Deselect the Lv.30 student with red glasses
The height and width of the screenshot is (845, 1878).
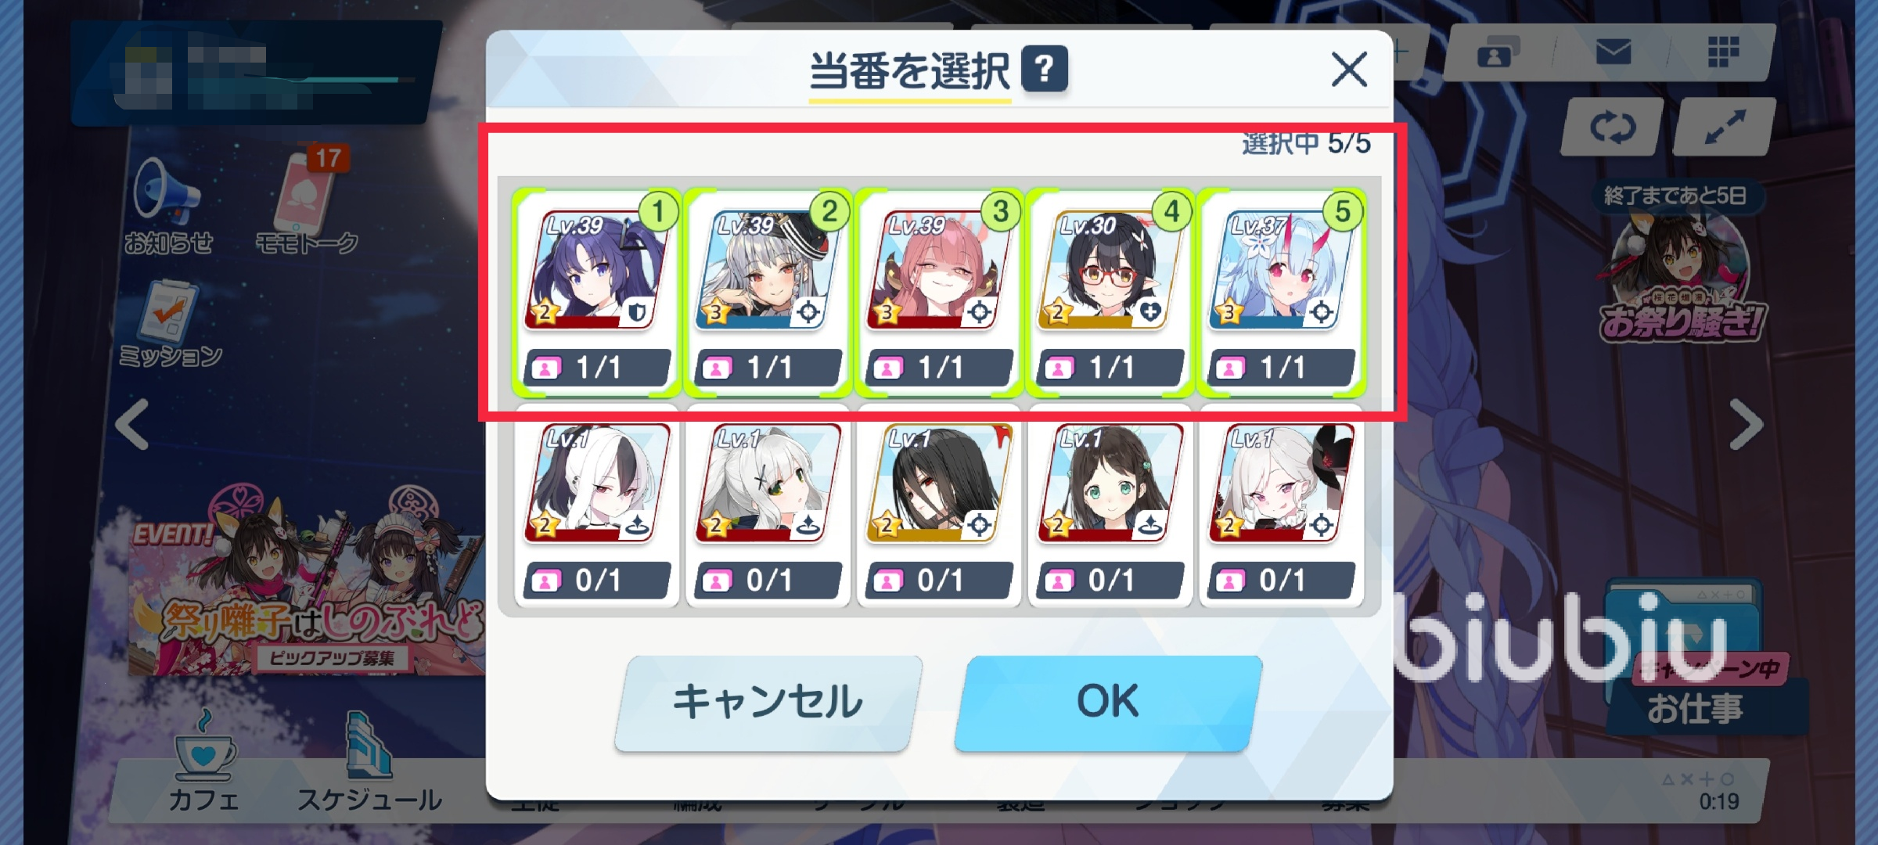1110,292
